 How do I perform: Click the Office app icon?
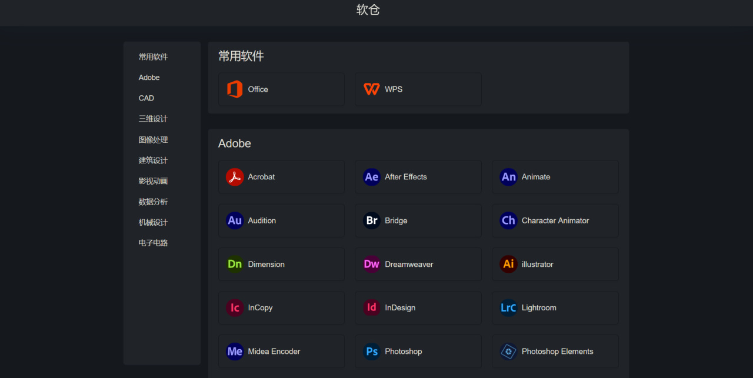coord(235,89)
